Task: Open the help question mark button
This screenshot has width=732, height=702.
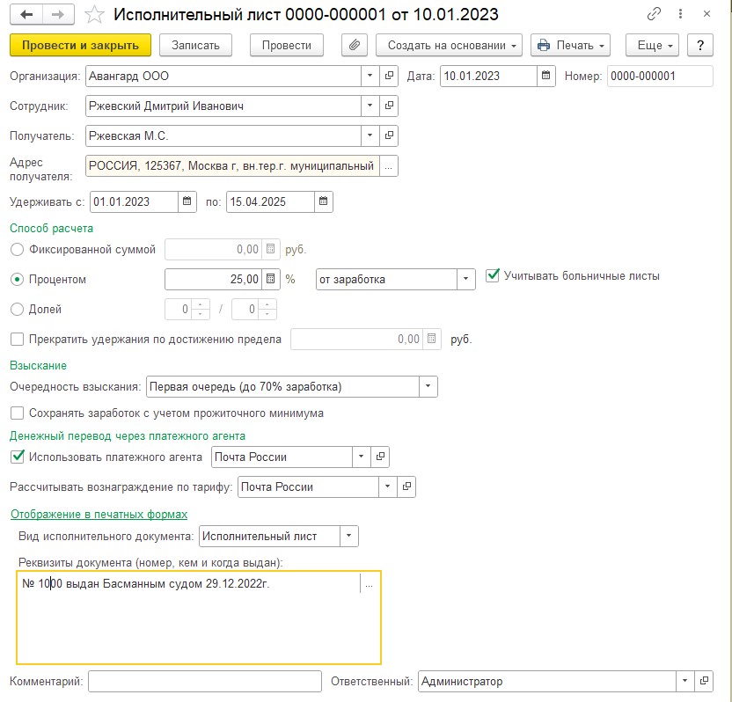Action: (x=700, y=45)
